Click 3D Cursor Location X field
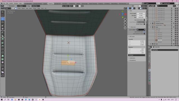 click(x=137, y=41)
